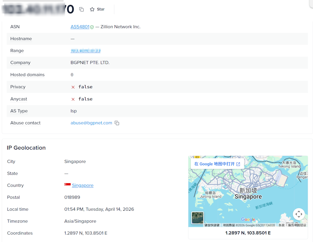Viewport: 313px width, 242px height.
Task: Open the map camera controls button
Action: pyautogui.click(x=298, y=214)
